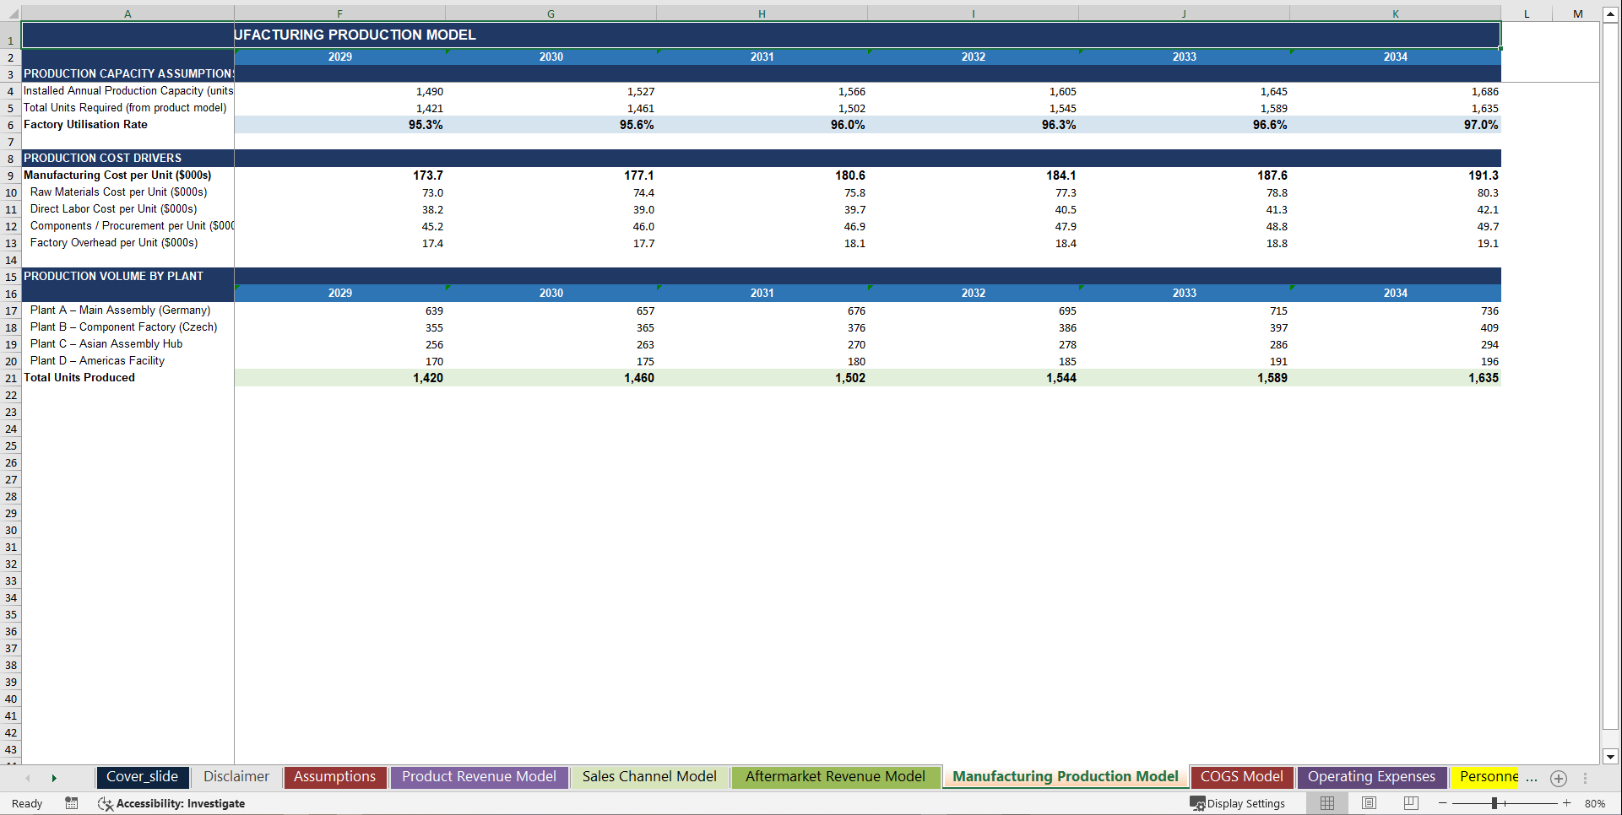Start macro recording from the status bar icon
This screenshot has height=815, width=1622.
71,803
